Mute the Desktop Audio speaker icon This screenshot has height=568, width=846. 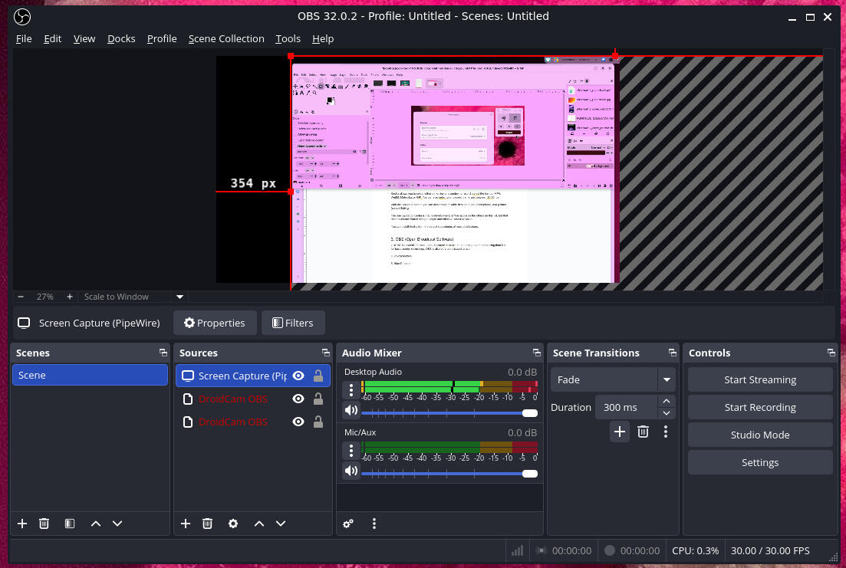point(351,410)
